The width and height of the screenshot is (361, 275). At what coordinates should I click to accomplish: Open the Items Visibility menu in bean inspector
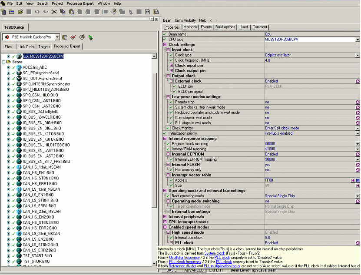(185, 20)
